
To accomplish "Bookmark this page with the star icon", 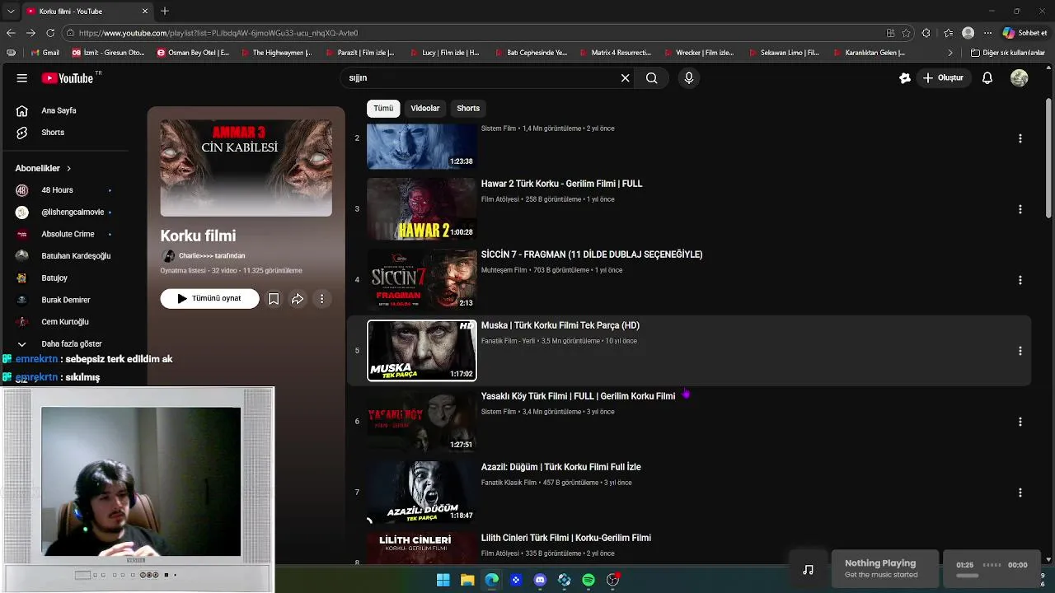I will coord(906,33).
